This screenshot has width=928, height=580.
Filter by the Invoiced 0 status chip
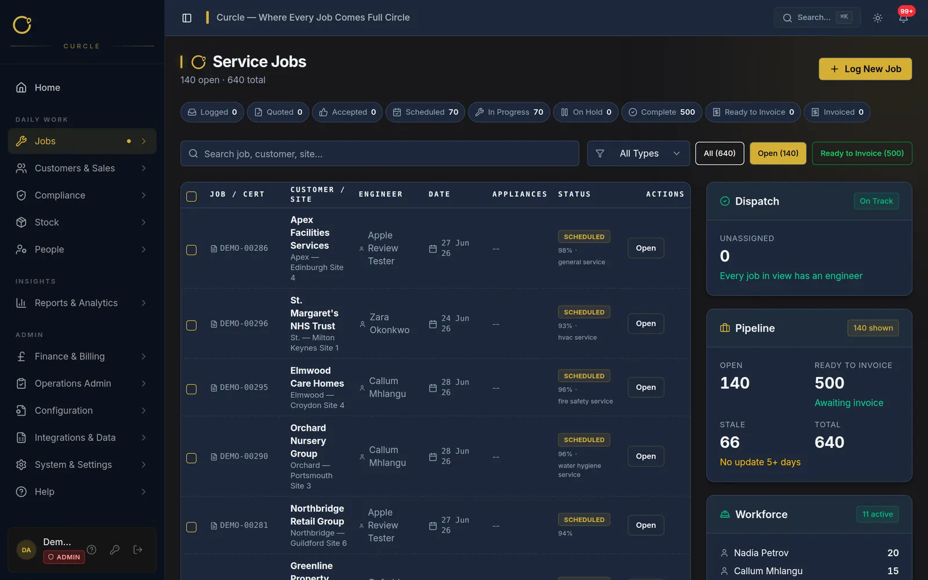tap(837, 112)
